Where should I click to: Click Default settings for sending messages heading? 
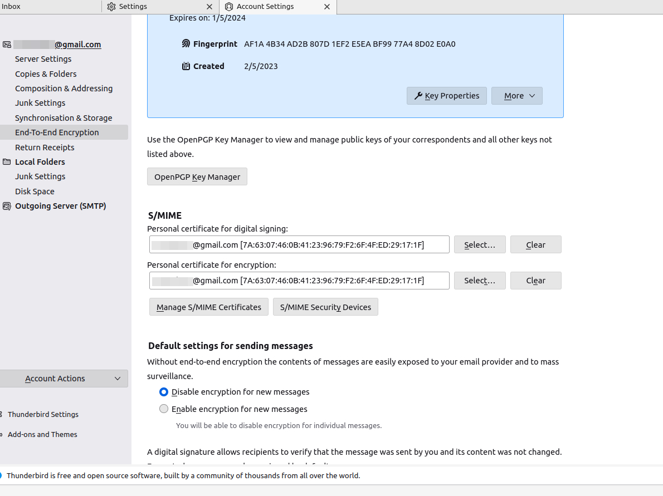click(231, 346)
